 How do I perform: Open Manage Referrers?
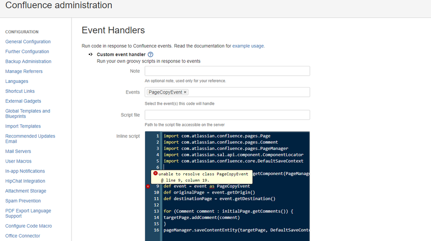[x=24, y=71]
